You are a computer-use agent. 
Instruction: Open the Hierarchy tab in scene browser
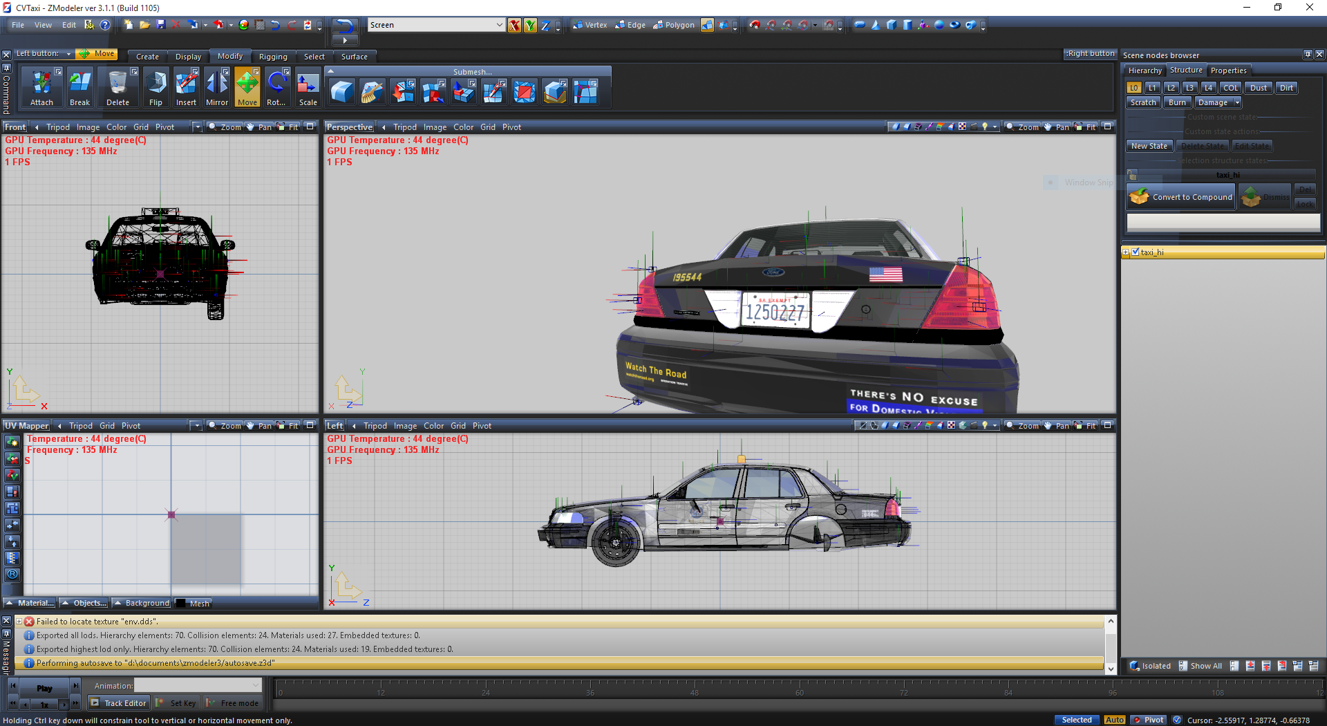pyautogui.click(x=1145, y=71)
